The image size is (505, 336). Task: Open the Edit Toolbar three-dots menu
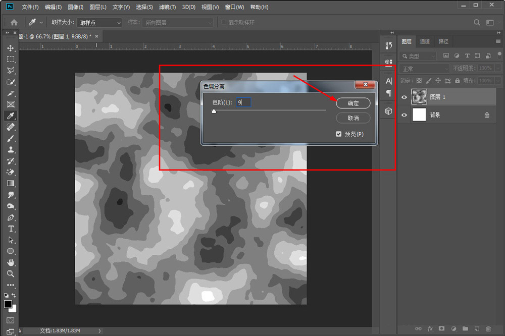tap(11, 285)
